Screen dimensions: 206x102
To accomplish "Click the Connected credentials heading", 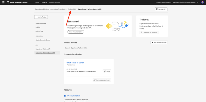I will (73, 54).
